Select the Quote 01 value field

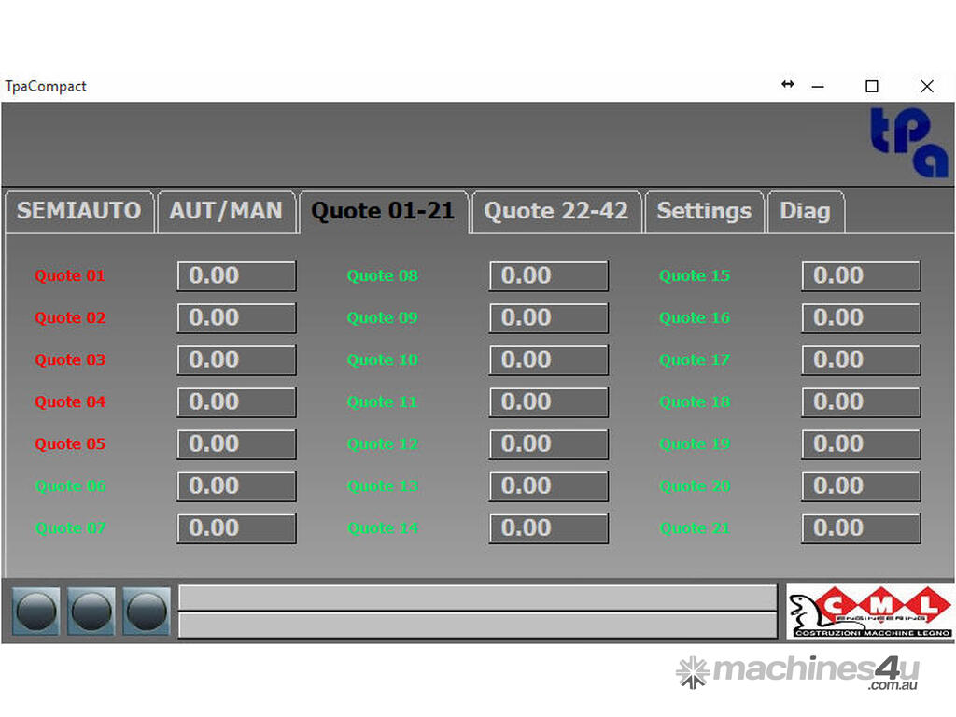pyautogui.click(x=236, y=276)
